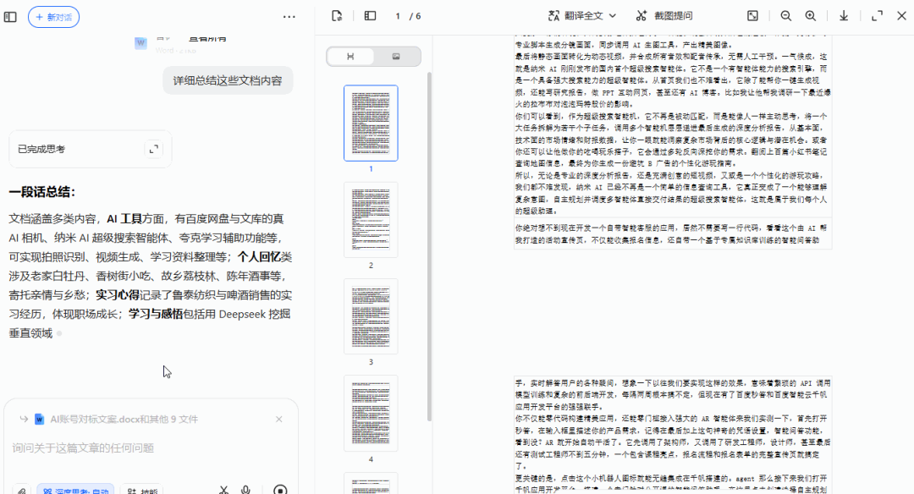Image resolution: width=914 pixels, height=494 pixels.
Task: Start a new conversation with 新对话
Action: click(x=53, y=17)
